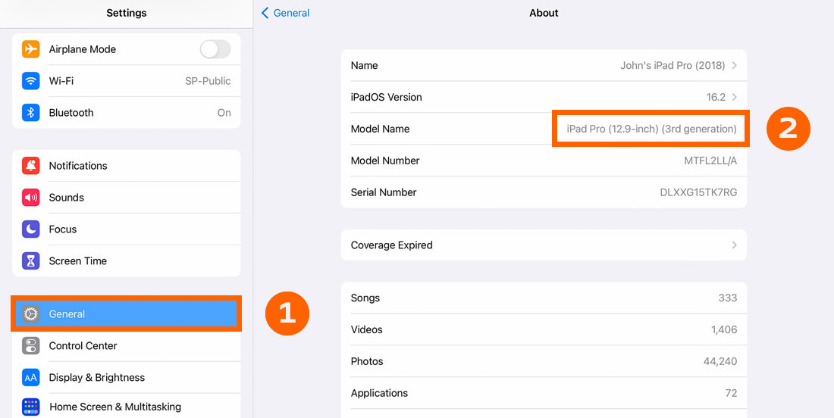
Task: Tap the Bluetooth On status
Action: pyautogui.click(x=224, y=113)
